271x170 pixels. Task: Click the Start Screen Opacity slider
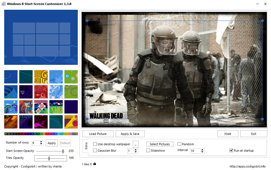pyautogui.click(x=50, y=151)
